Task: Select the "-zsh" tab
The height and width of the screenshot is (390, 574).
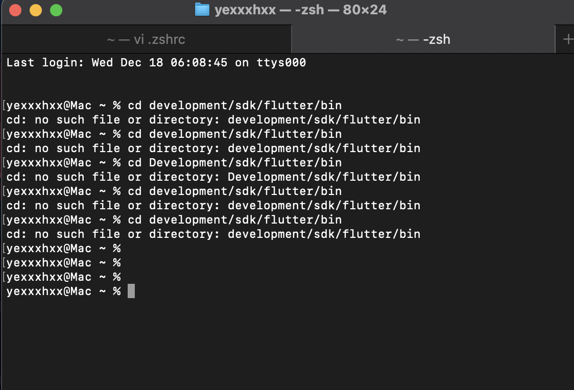Action: 423,39
